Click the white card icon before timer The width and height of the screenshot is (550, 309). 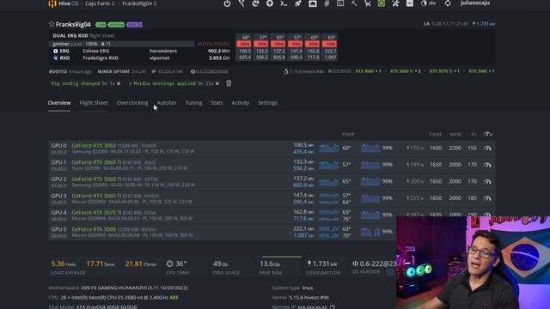coord(409,3)
